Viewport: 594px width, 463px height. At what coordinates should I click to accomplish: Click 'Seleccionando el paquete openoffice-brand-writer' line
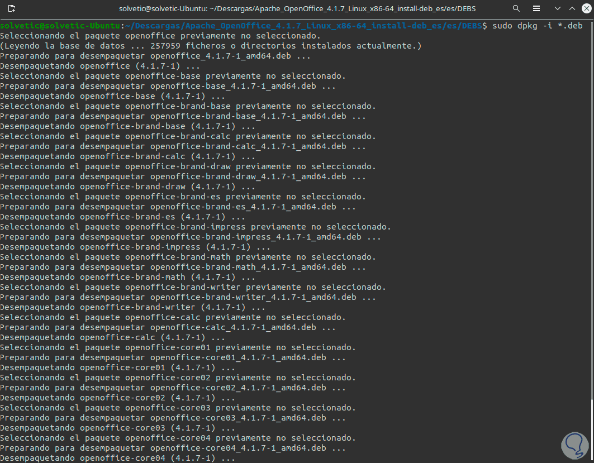tap(193, 287)
